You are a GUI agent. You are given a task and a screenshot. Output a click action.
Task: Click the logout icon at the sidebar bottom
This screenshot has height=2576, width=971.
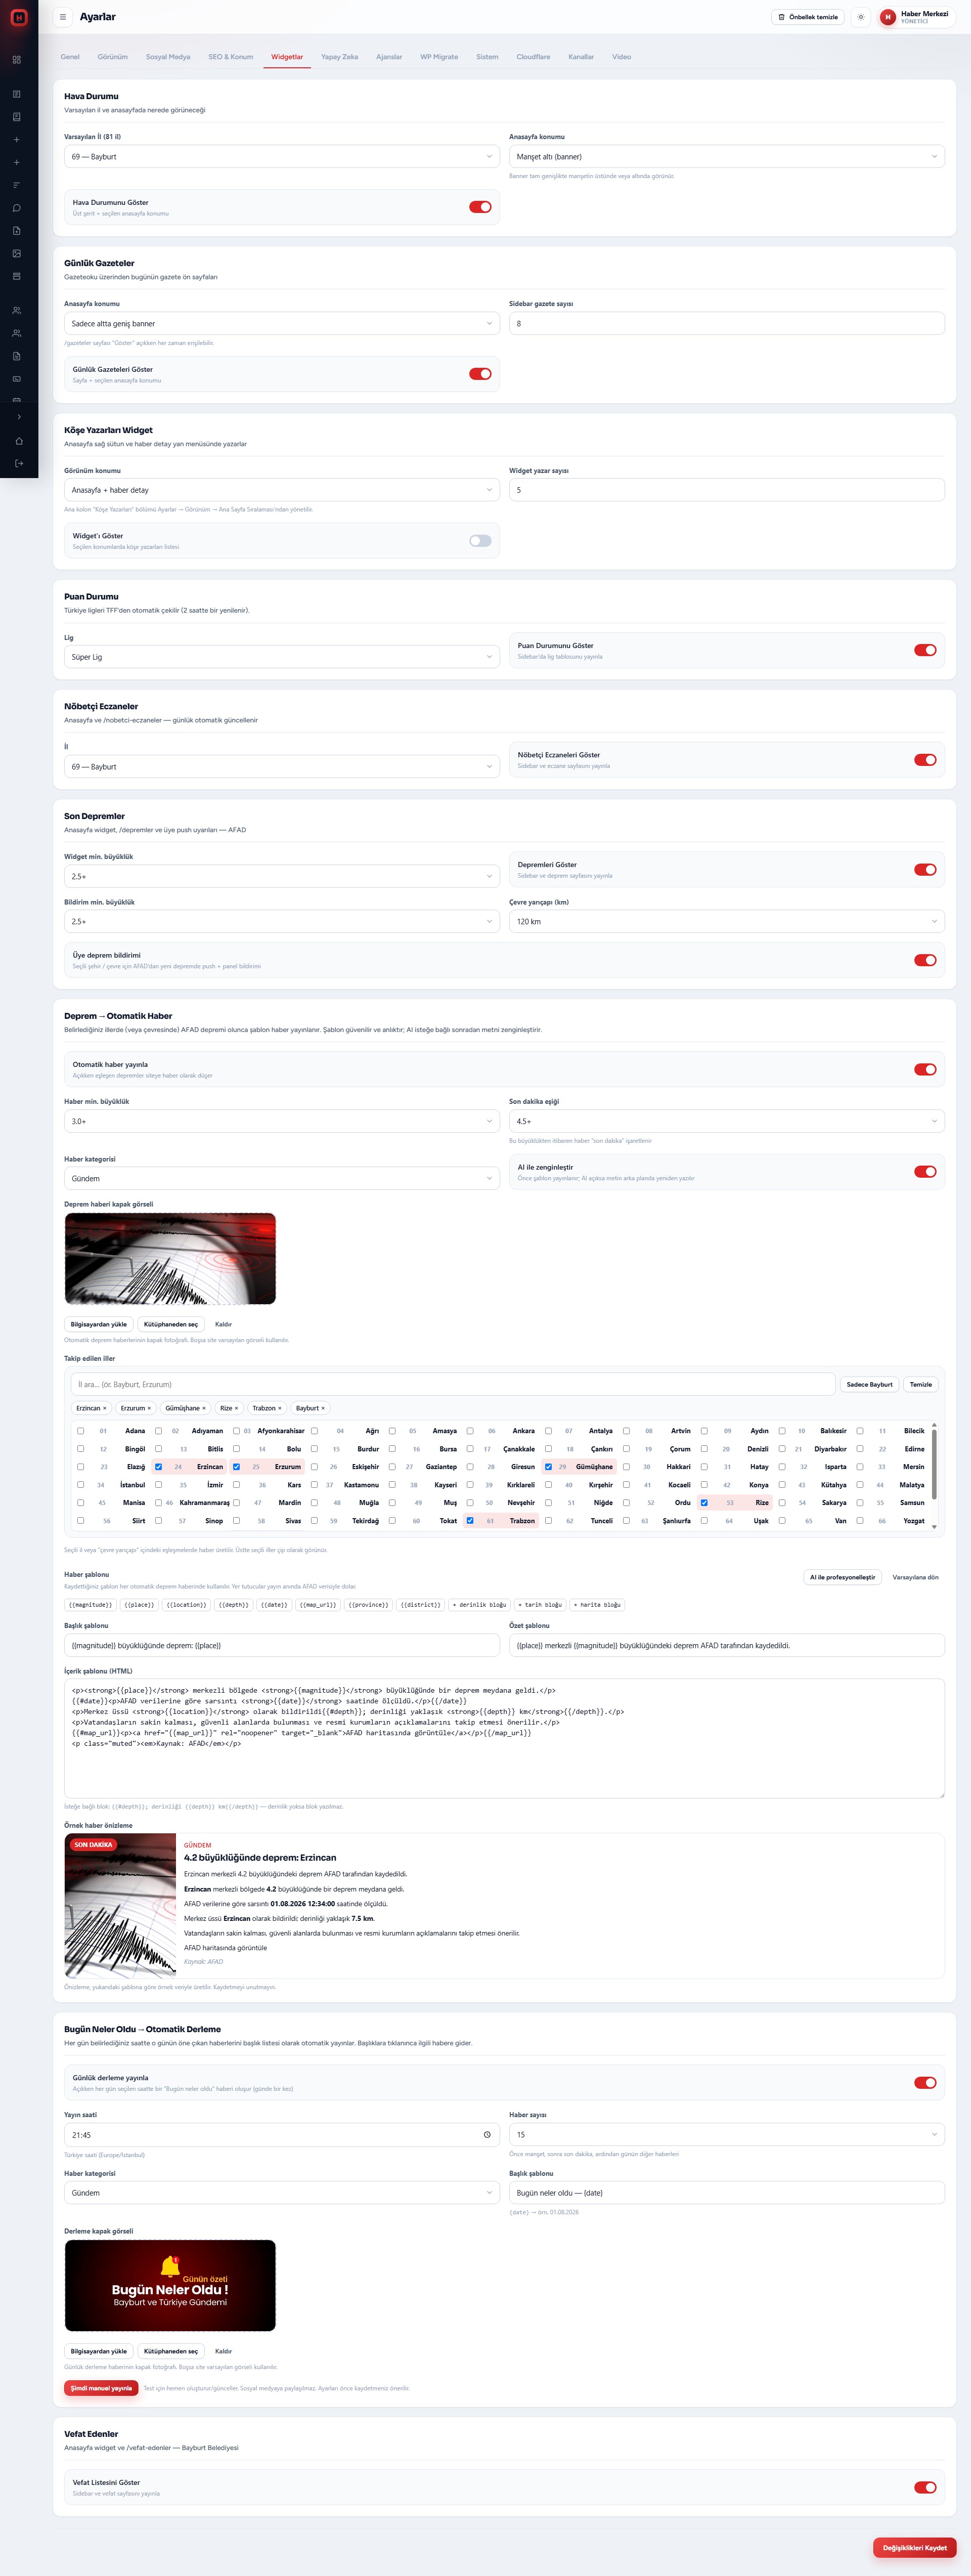tap(19, 463)
